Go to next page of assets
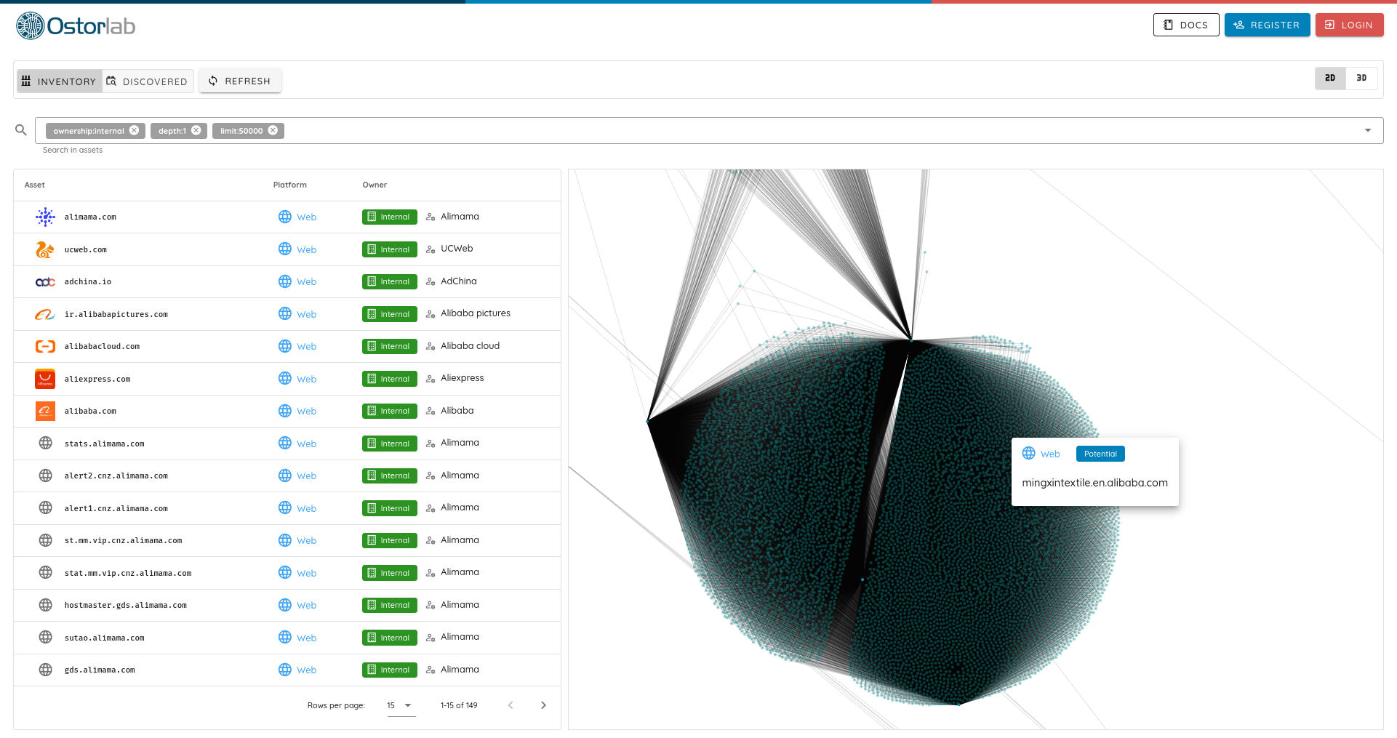The height and width of the screenshot is (738, 1397). click(543, 705)
